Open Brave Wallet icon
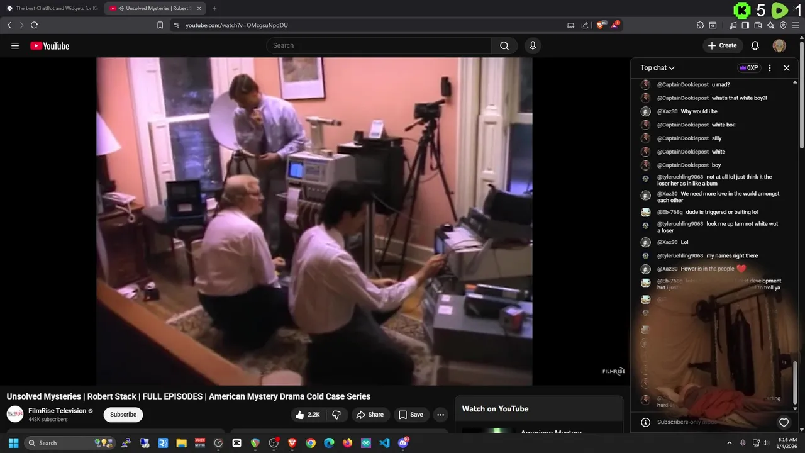 tap(758, 25)
